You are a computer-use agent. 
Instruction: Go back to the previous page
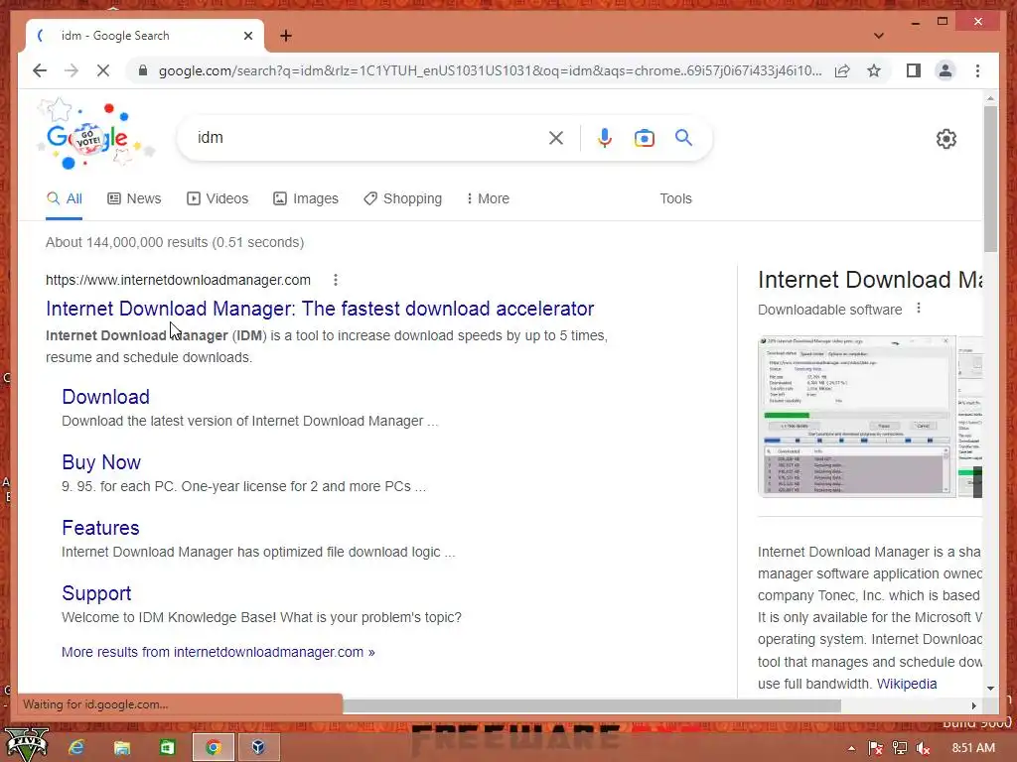point(40,70)
